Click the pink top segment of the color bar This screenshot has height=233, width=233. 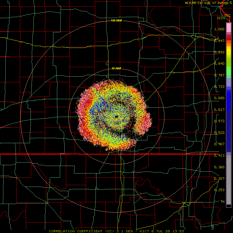[x=229, y=27]
